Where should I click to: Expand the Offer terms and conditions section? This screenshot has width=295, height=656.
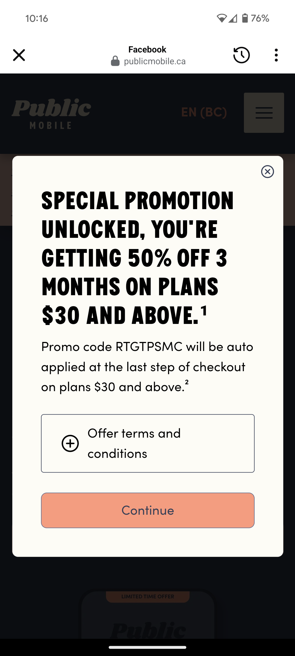(147, 443)
